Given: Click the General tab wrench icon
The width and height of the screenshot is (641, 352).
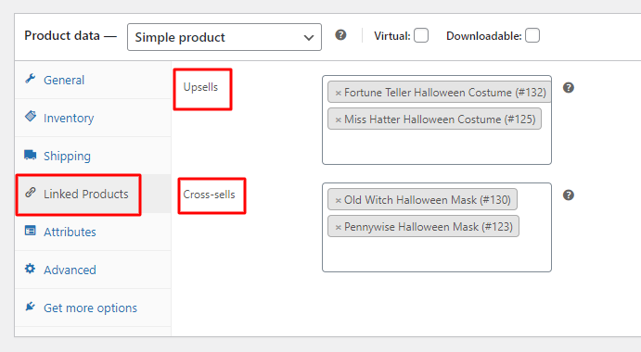Looking at the screenshot, I should click(x=31, y=78).
